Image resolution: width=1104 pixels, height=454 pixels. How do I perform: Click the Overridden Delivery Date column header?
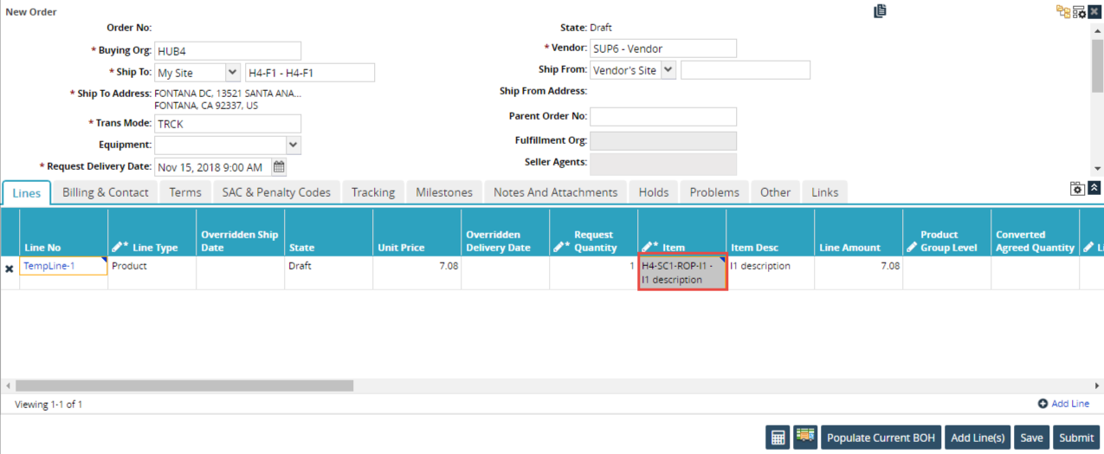click(506, 232)
